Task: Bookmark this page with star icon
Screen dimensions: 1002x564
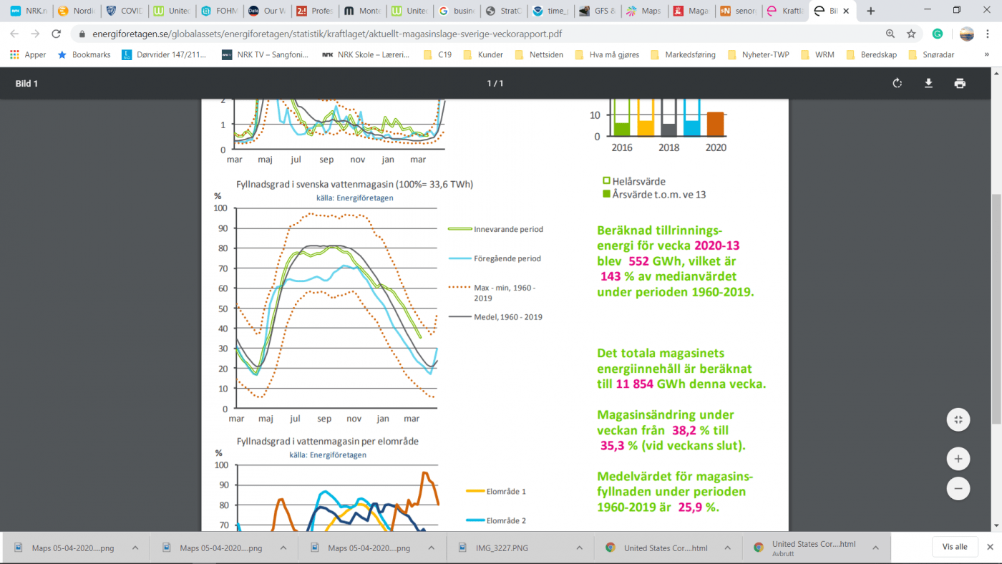Action: [911, 34]
